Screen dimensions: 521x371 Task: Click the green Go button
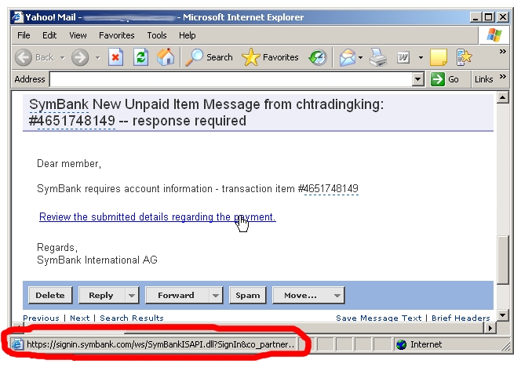pyautogui.click(x=445, y=79)
